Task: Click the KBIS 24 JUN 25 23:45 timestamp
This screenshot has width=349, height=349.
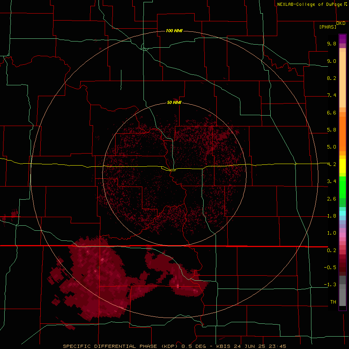Action: 251,346
